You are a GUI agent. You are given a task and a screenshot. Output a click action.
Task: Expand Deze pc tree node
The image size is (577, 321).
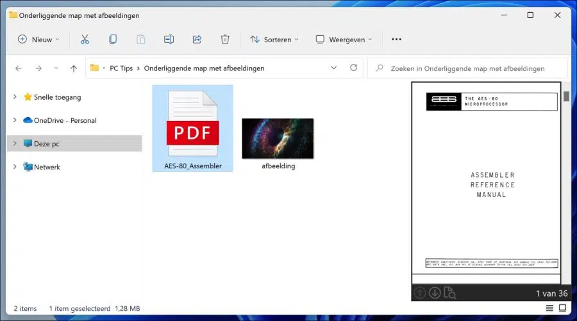15,143
